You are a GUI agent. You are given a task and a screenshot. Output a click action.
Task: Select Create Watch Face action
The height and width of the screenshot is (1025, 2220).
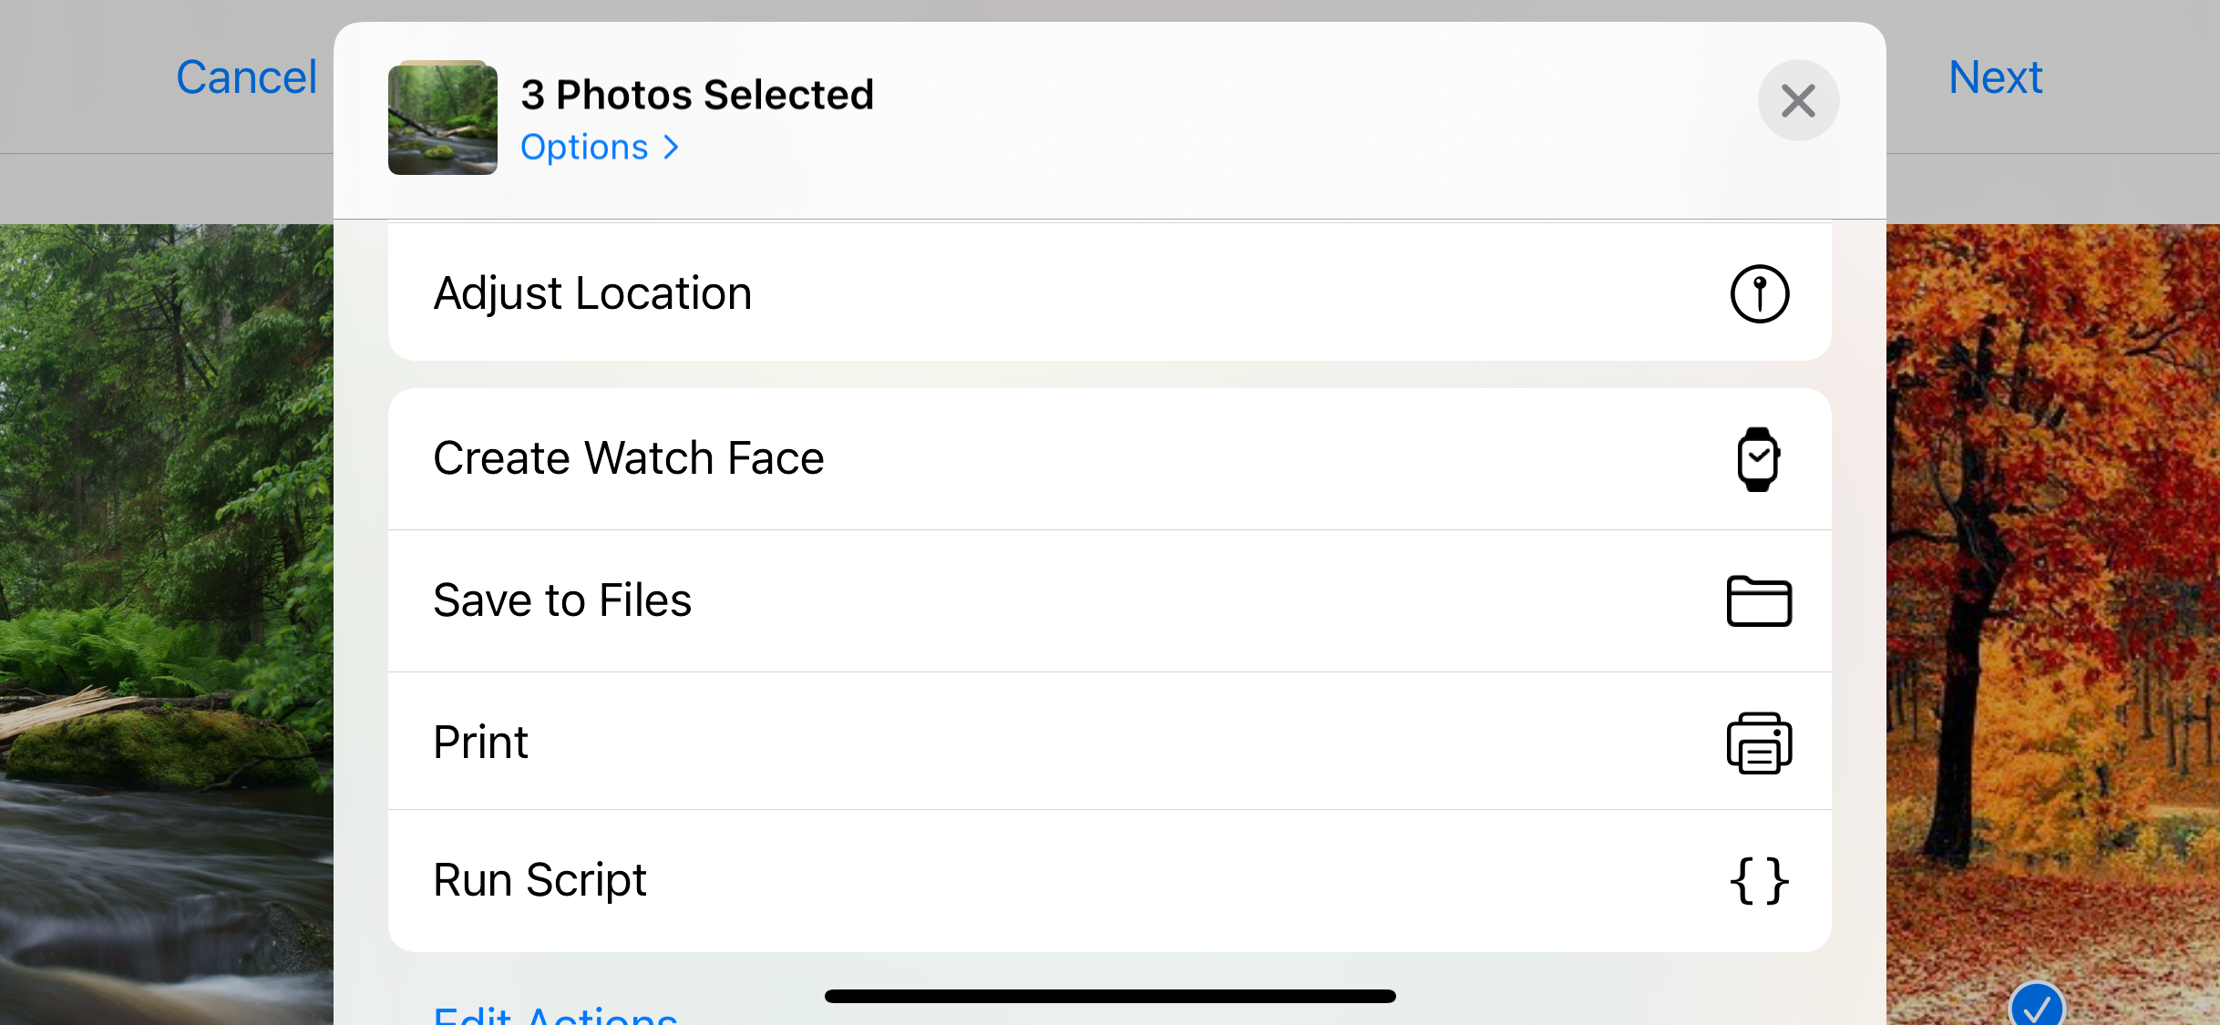tap(629, 458)
